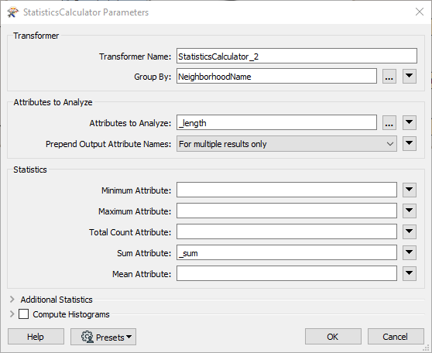Image resolution: width=432 pixels, height=353 pixels.
Task: Open the arrow menu for Mean Attribute
Action: pos(409,273)
